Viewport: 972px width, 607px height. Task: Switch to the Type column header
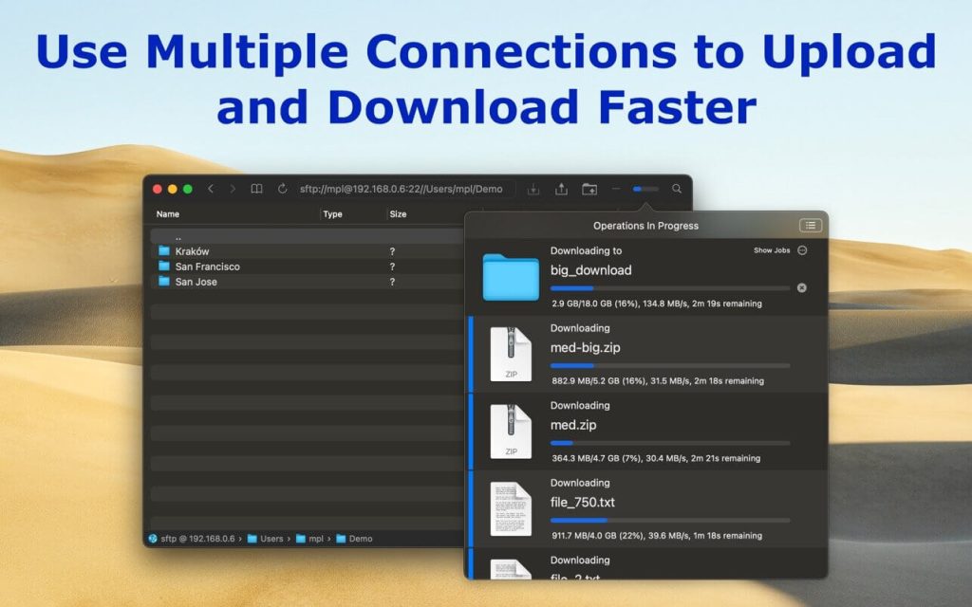[x=333, y=214]
